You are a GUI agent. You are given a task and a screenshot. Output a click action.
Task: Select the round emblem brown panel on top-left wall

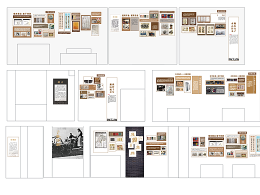51,18
